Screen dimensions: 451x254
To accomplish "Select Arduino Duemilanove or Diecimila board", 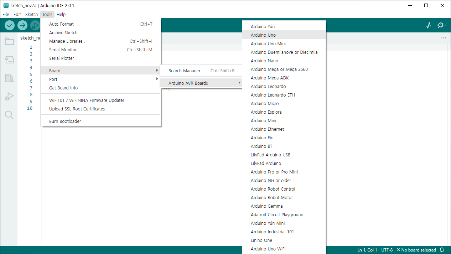I will coord(284,52).
